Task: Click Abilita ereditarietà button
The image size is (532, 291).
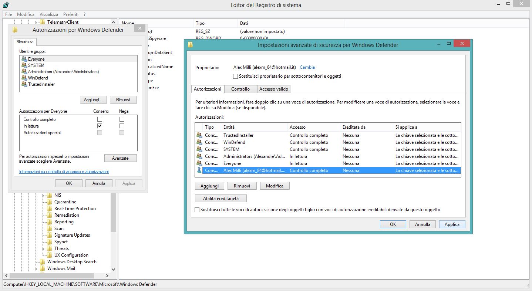Action: click(221, 199)
